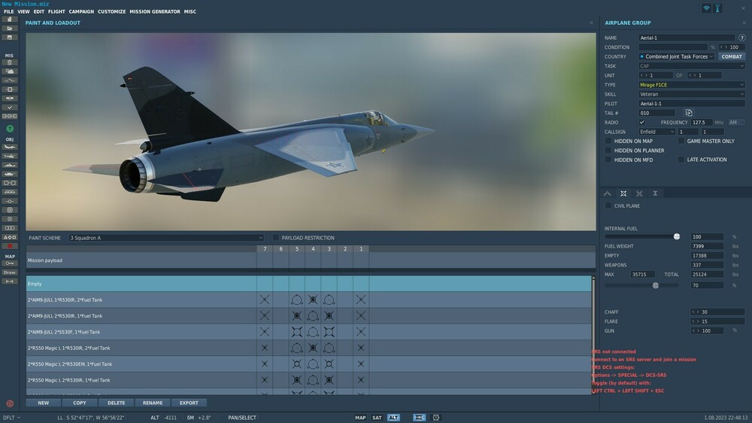Screen dimensions: 752x423
Task: Open the TYPE dropdown showing Mirage F1CE
Action: 692,84
